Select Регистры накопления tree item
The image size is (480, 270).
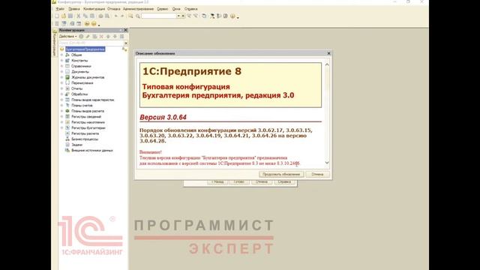click(x=88, y=122)
